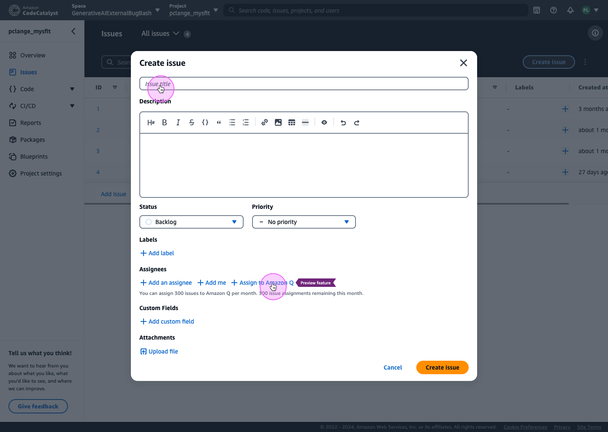Open Issues in the sidebar
Screen dimensions: 608x432
[28, 72]
